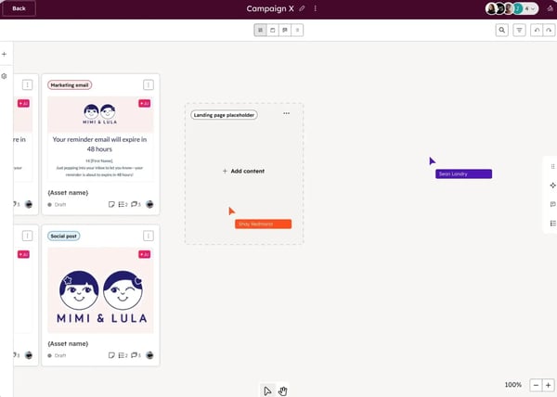Screen dimensions: 557x397
Task: Open notes icon on Marketing email card
Action: [111, 204]
